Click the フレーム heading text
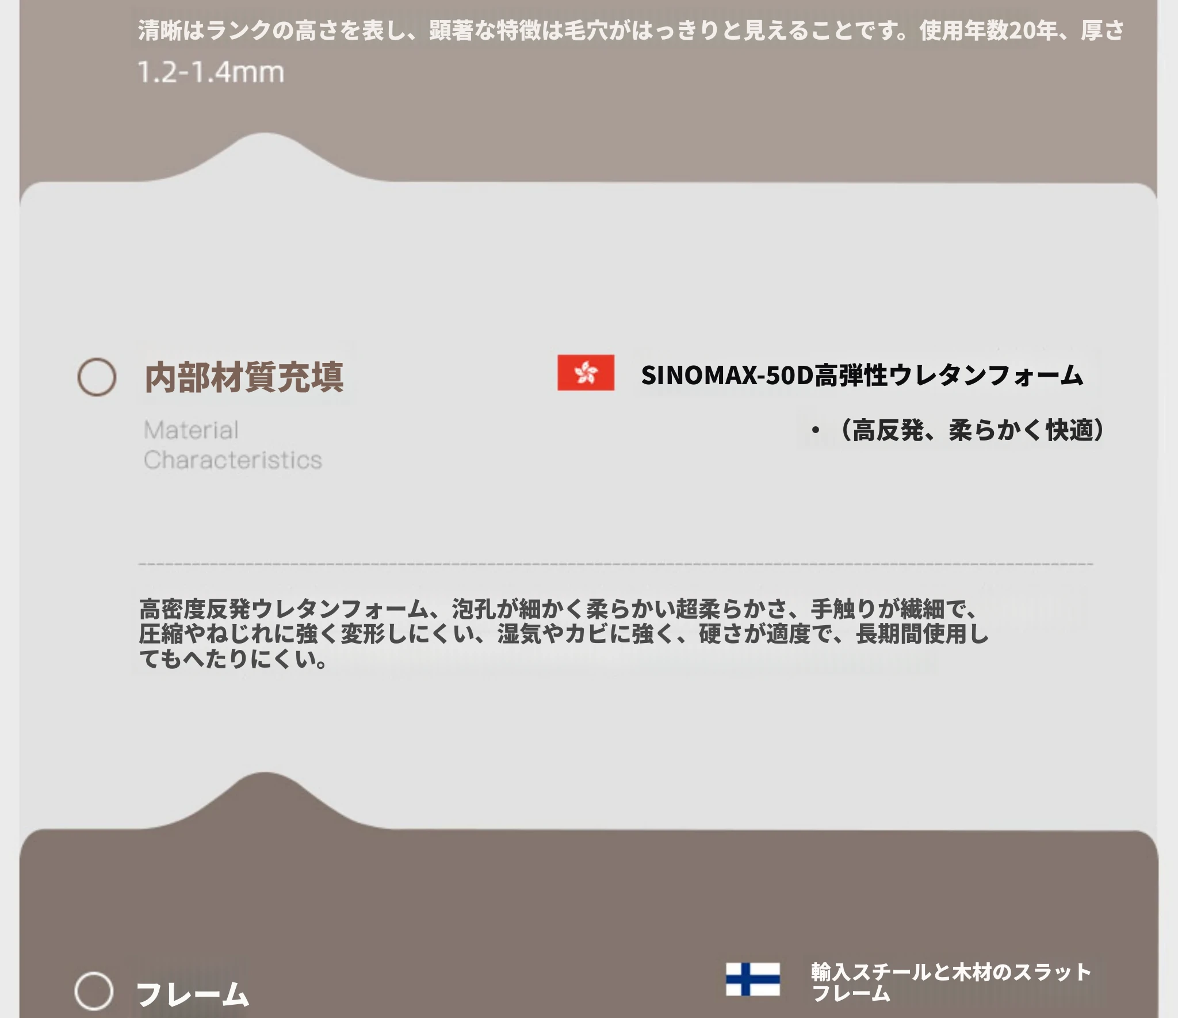Viewport: 1178px width, 1018px height. click(x=193, y=994)
